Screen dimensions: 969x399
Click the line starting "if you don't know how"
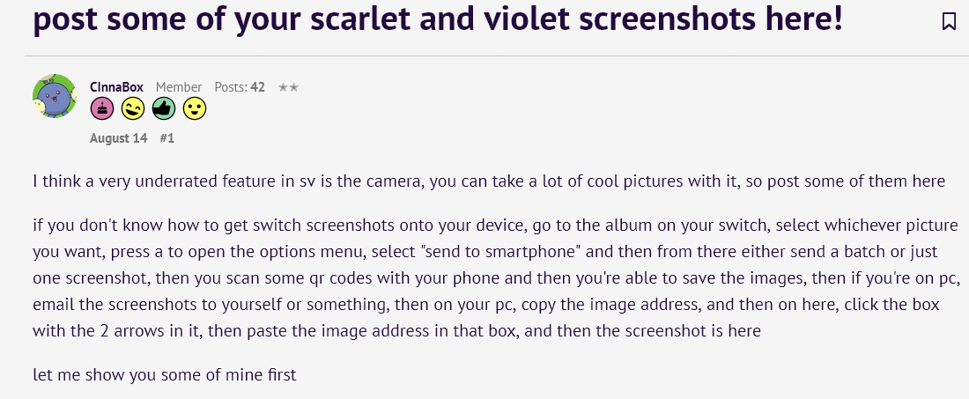coord(495,225)
